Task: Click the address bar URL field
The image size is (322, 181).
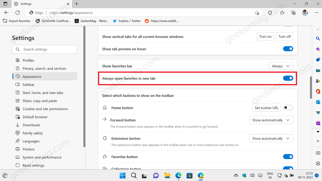Action: click(144, 13)
